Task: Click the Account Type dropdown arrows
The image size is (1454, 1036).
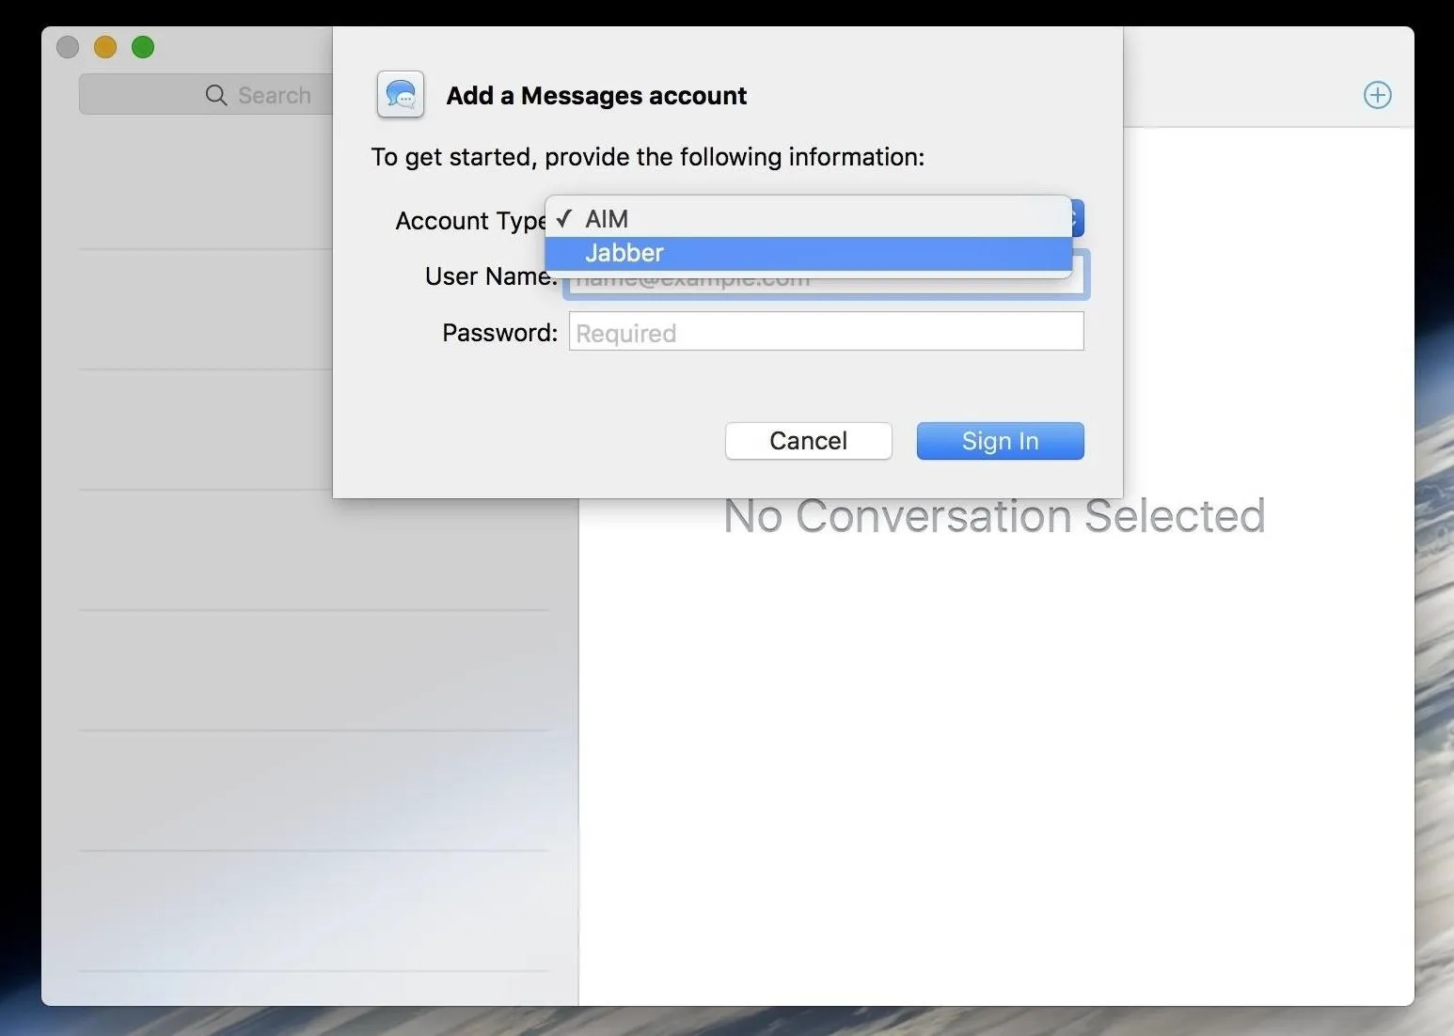Action: (x=1078, y=218)
